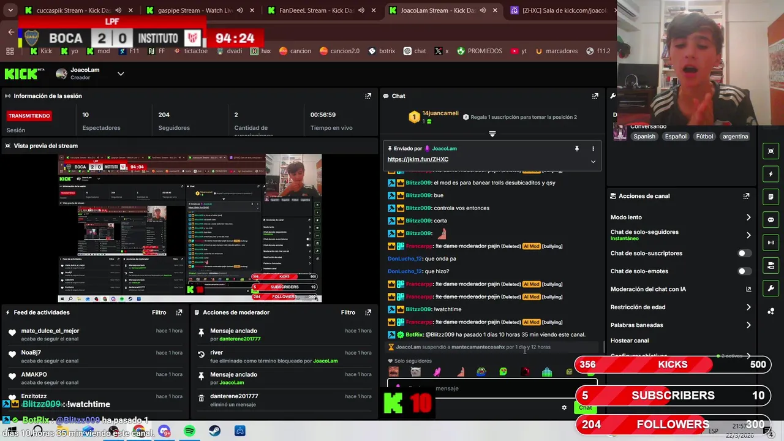Close the JoacoLam Stream browser tab
784x441 pixels.
pos(495,10)
